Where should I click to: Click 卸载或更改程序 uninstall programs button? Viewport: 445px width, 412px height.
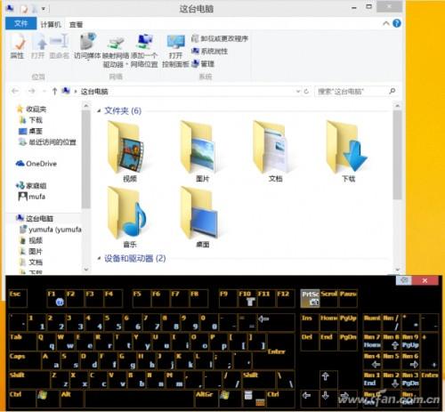click(x=220, y=38)
